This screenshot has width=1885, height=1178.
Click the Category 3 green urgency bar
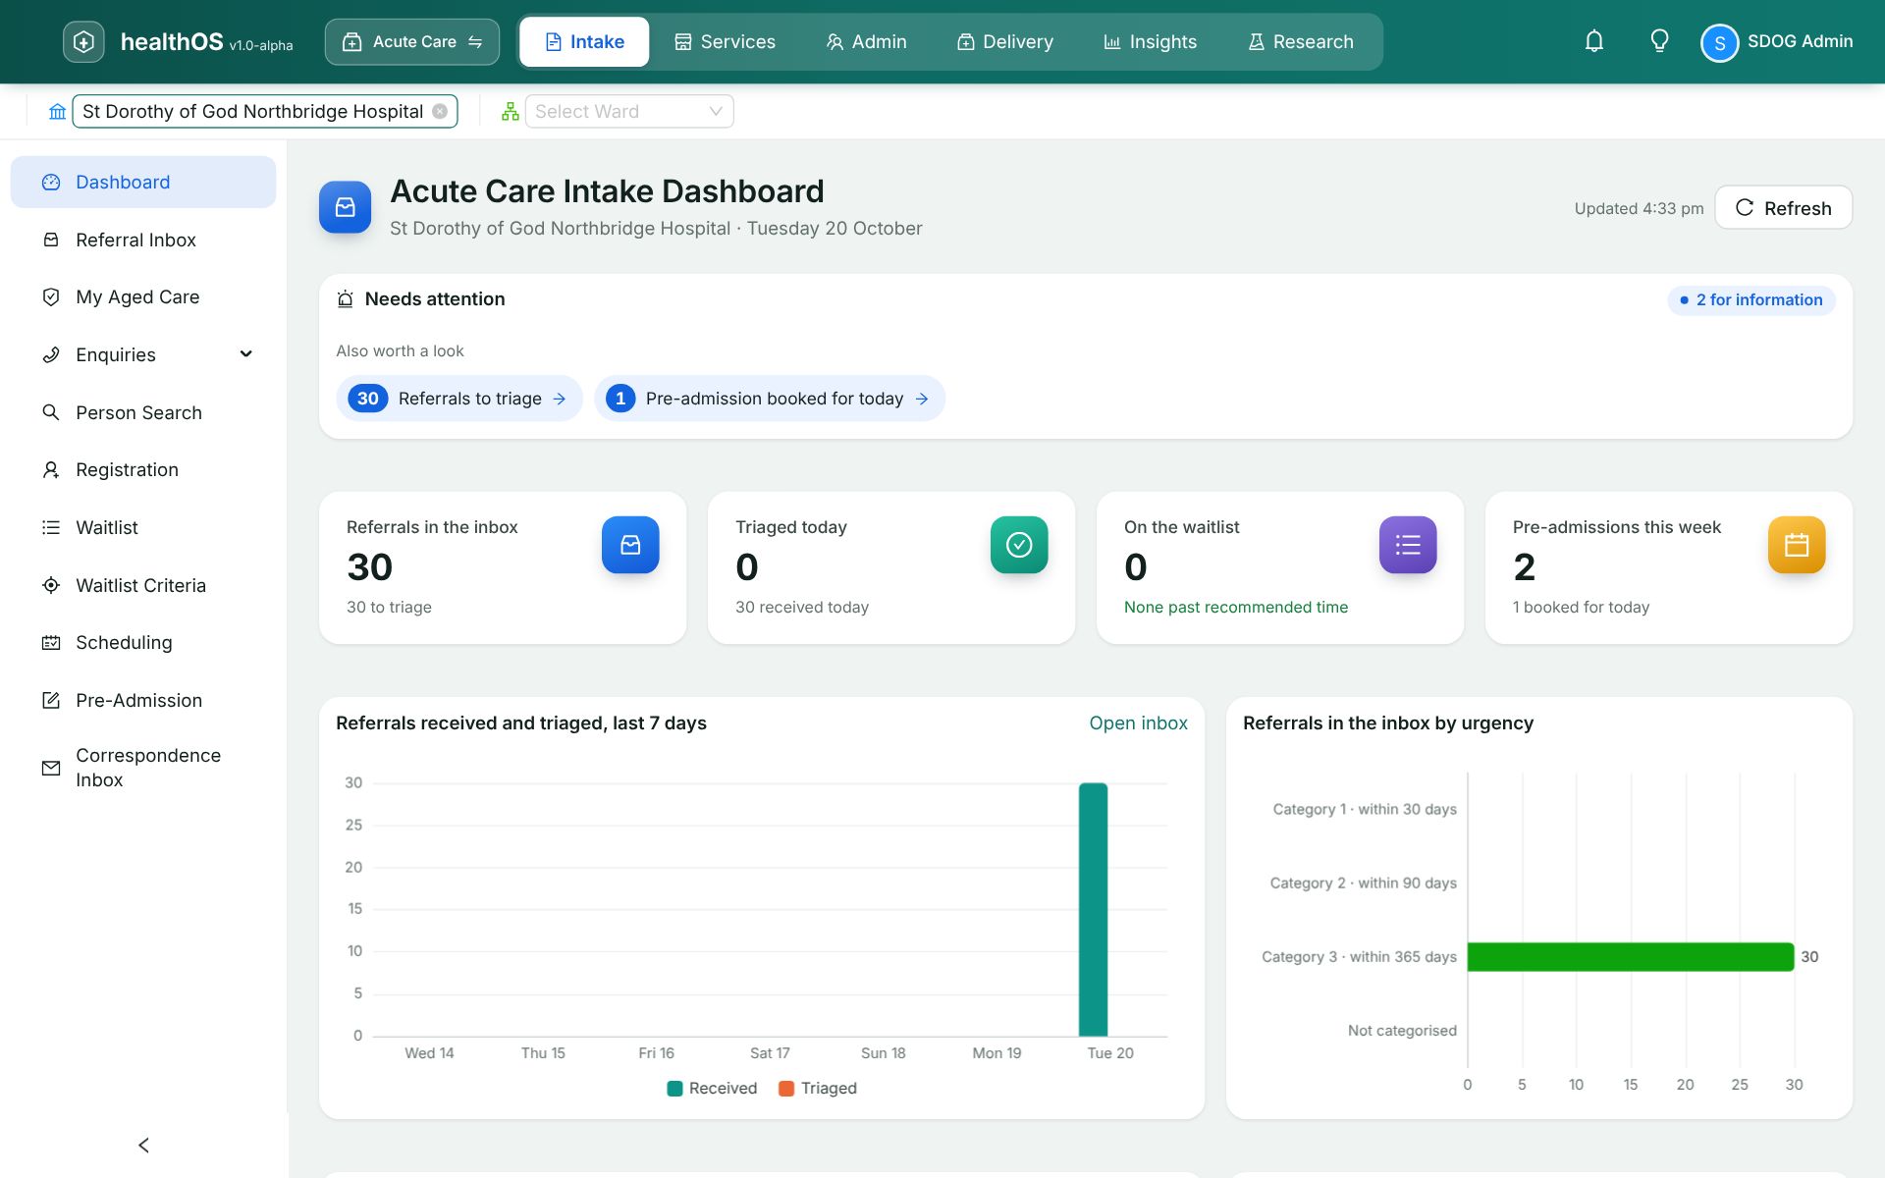(1631, 957)
